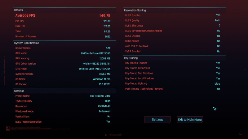Click the CPU Model label

click(21, 69)
